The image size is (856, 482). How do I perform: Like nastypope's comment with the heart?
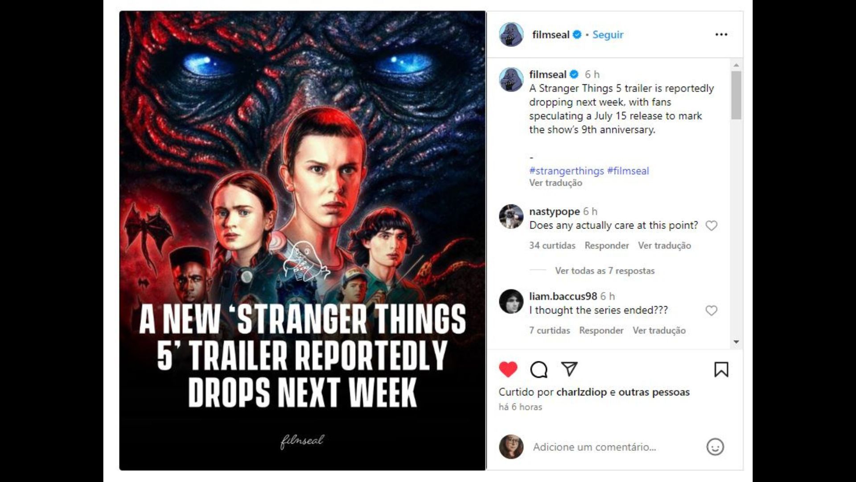711,226
